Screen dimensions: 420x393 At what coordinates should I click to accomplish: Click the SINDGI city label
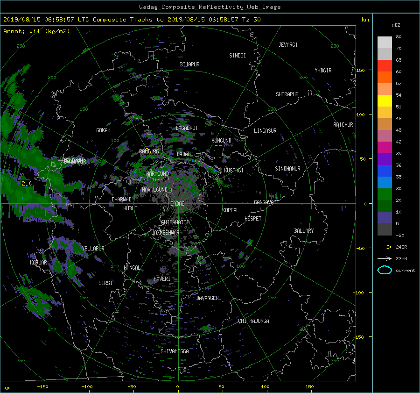pos(238,56)
